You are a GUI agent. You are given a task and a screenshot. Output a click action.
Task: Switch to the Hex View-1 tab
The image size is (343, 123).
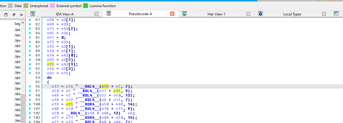(x=216, y=14)
